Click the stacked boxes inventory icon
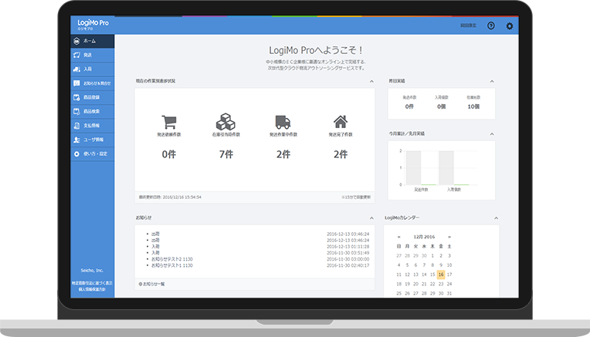This screenshot has width=590, height=337. tap(225, 122)
